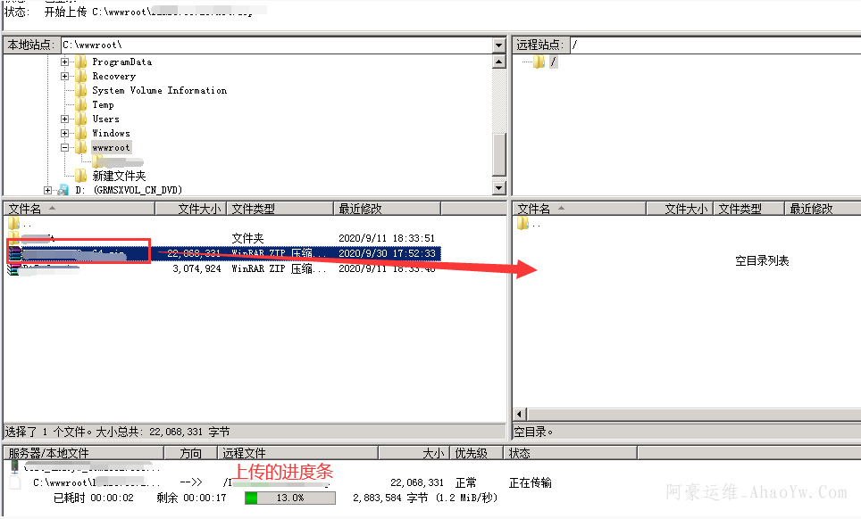Click the 正常 priority cell
The width and height of the screenshot is (861, 519).
click(465, 482)
